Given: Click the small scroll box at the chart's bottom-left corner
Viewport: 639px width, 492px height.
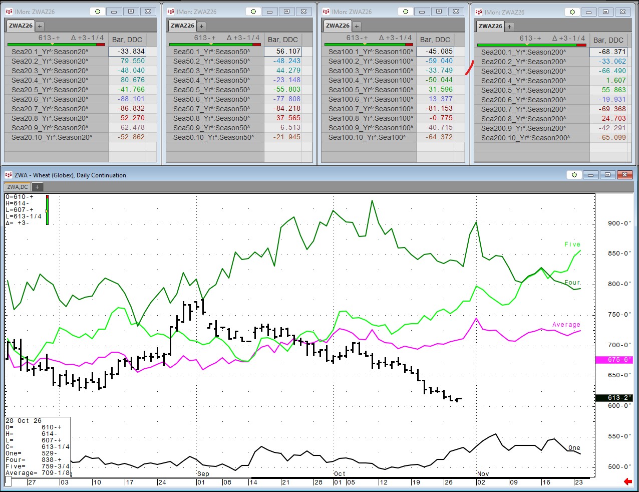Looking at the screenshot, I should pos(8,481).
